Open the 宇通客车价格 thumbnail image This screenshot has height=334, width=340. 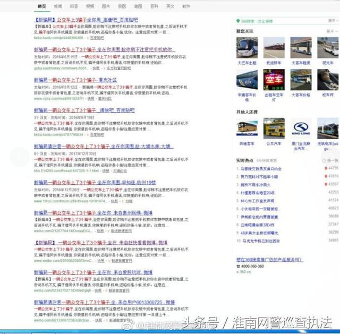click(x=247, y=80)
